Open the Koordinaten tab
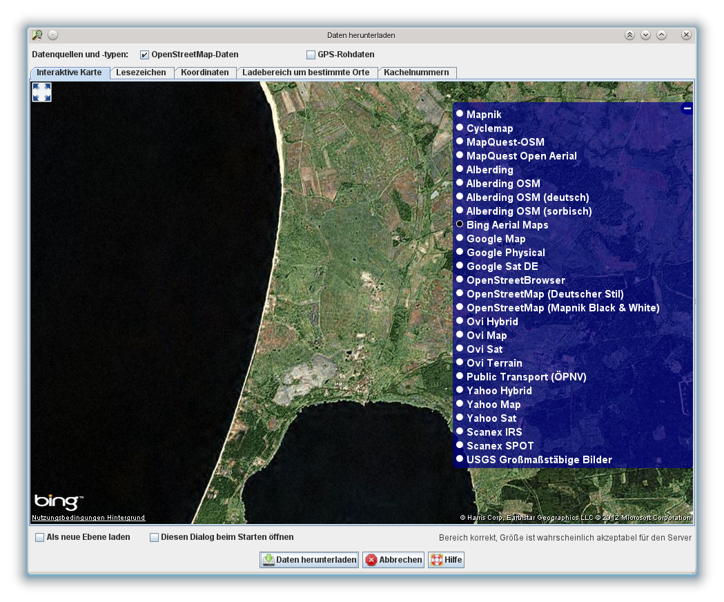This screenshot has width=724, height=602. pos(205,72)
